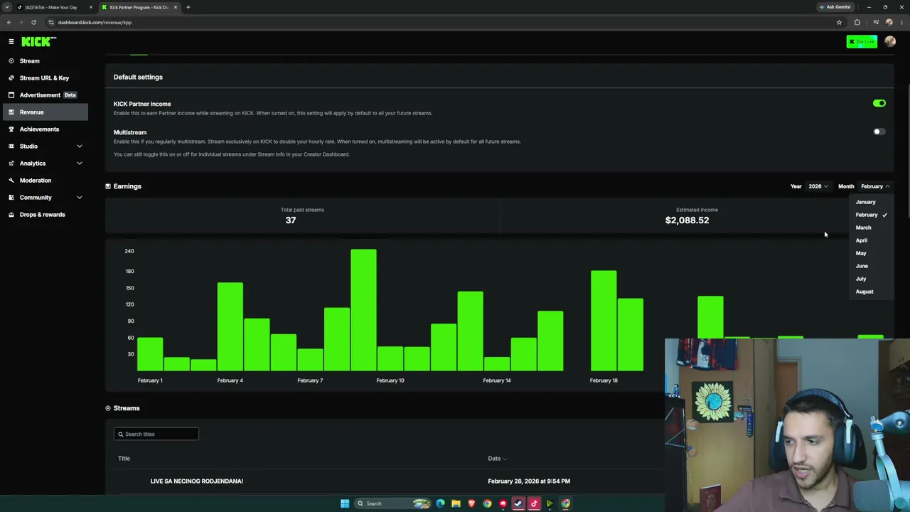Click the KICK logo

coord(39,42)
